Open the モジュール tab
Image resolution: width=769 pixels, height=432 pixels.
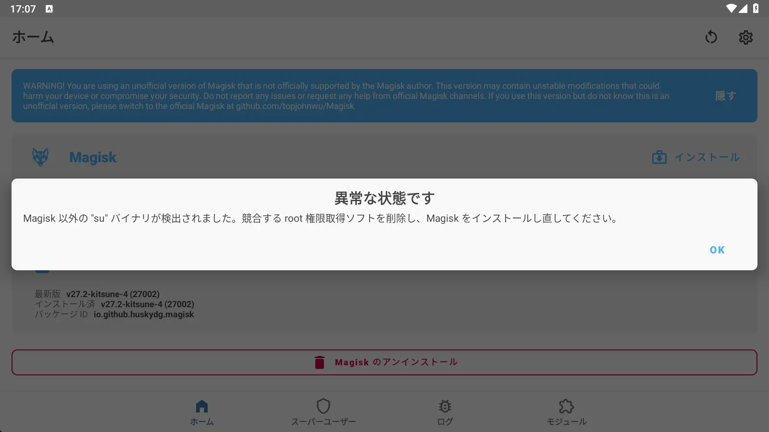[567, 412]
